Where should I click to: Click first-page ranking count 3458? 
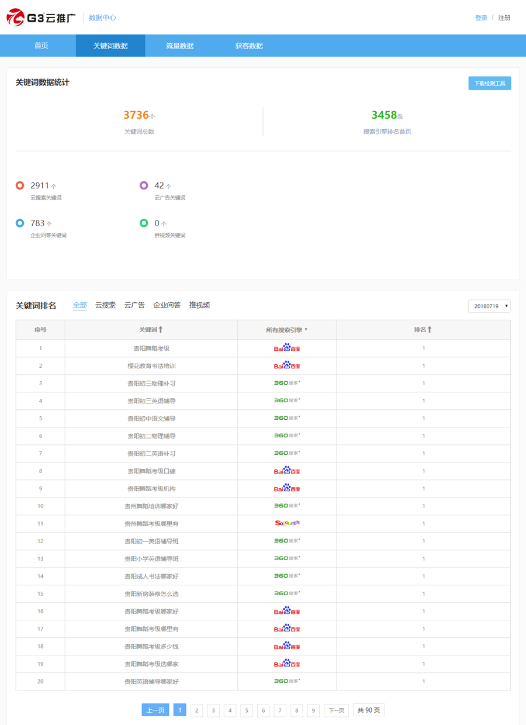coord(384,115)
